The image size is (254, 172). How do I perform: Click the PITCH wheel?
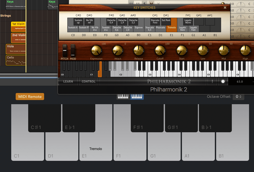coord(65,50)
